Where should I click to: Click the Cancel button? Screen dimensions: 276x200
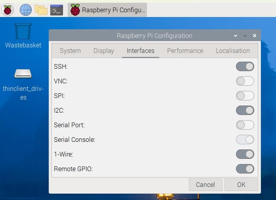pyautogui.click(x=206, y=185)
